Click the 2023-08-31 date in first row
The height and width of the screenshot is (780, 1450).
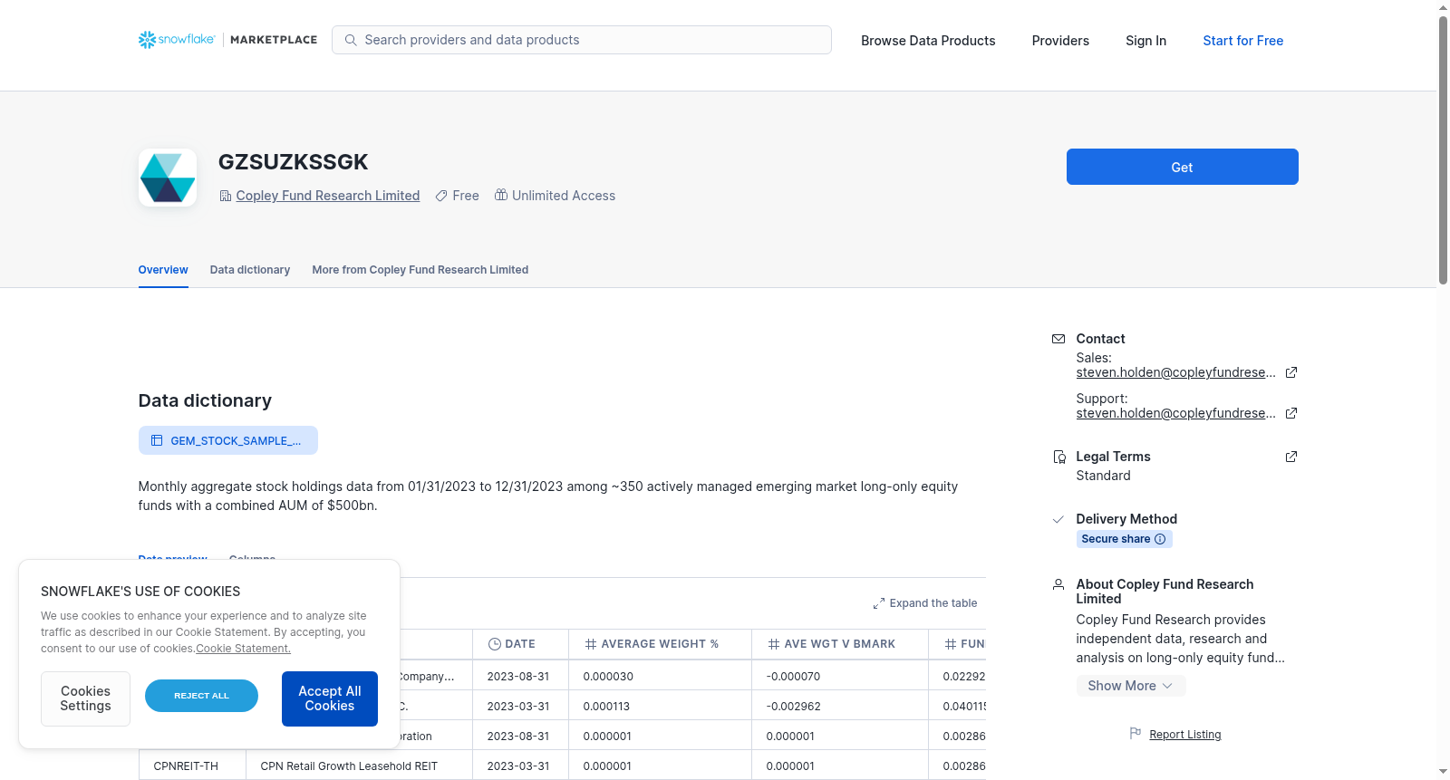[x=518, y=677]
